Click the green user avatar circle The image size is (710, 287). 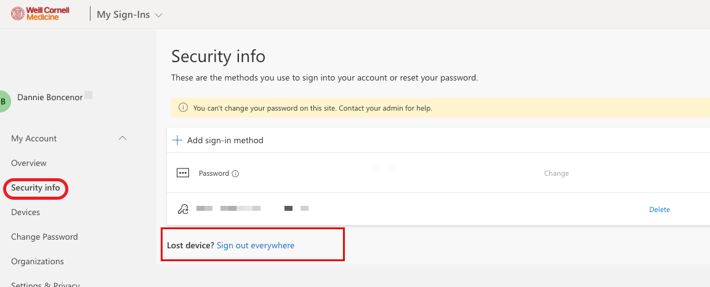coord(4,101)
